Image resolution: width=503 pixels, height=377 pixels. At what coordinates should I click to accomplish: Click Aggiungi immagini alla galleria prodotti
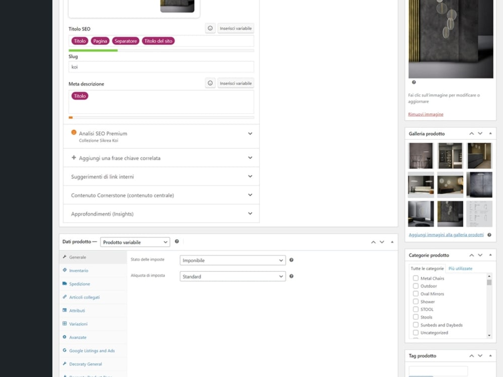click(446, 235)
